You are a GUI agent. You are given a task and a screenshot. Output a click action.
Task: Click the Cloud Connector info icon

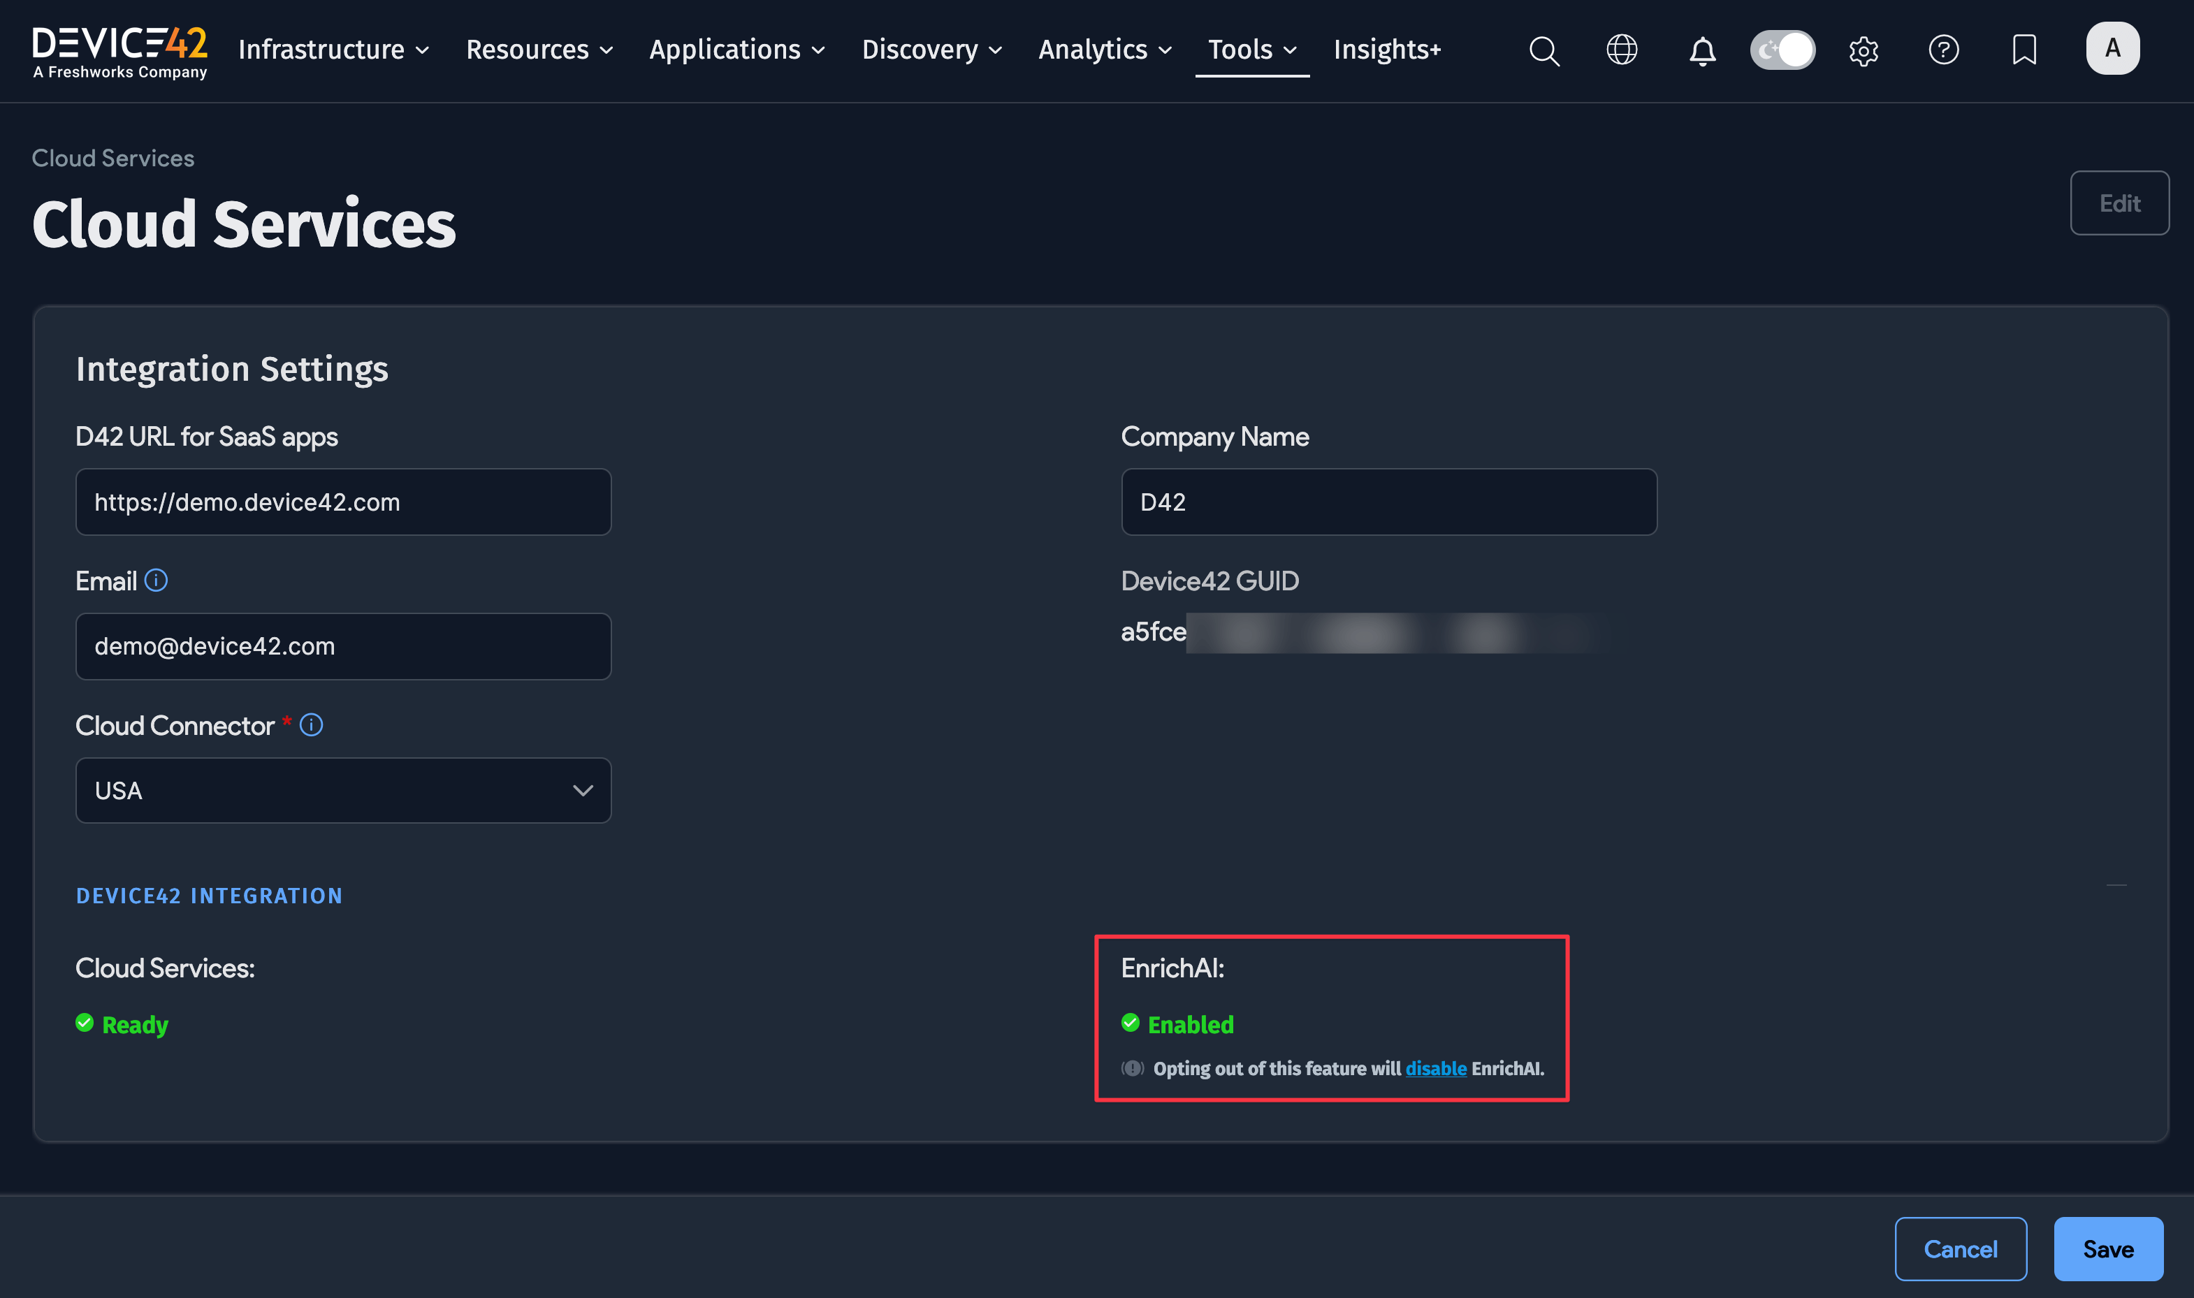pyautogui.click(x=312, y=724)
